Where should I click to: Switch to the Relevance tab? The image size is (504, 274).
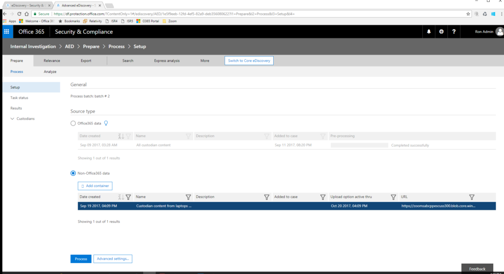52,61
